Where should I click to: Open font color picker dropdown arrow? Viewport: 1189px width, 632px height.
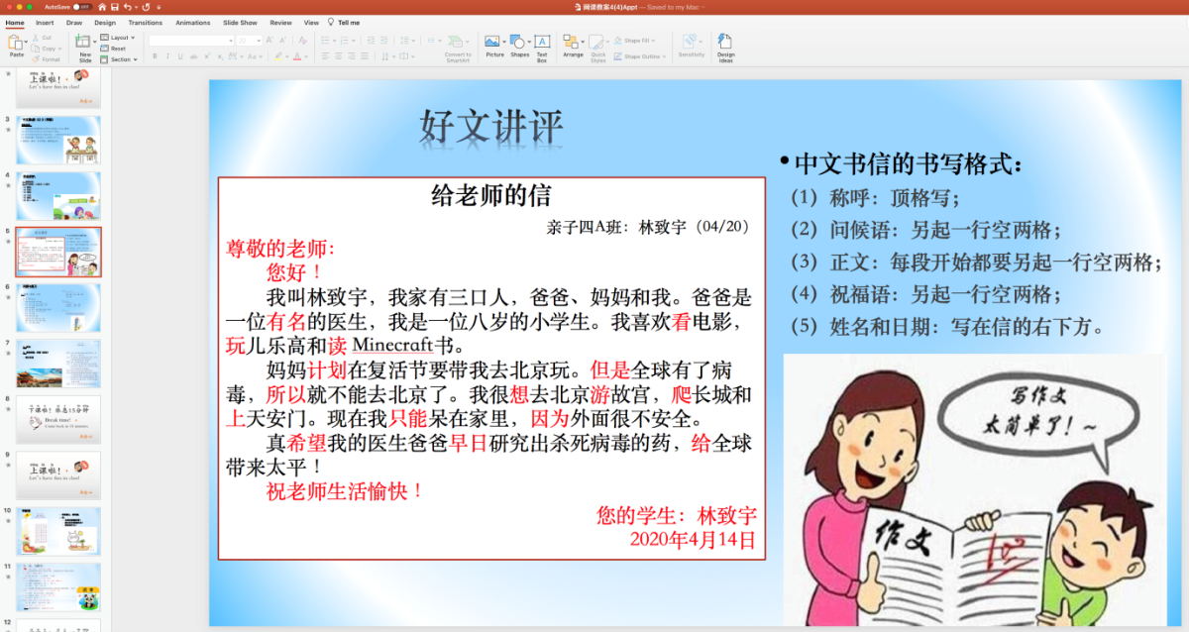tap(308, 56)
